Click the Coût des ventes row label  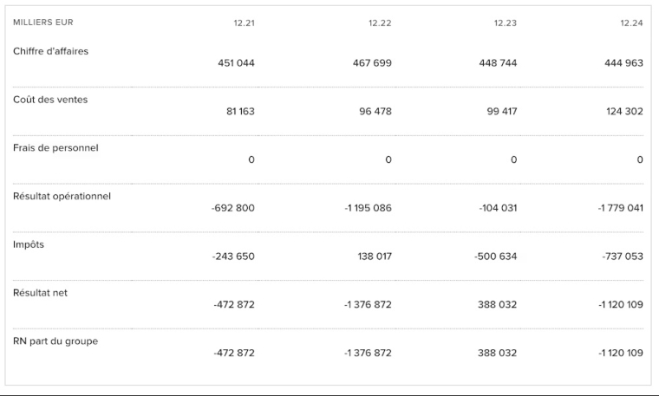click(50, 100)
